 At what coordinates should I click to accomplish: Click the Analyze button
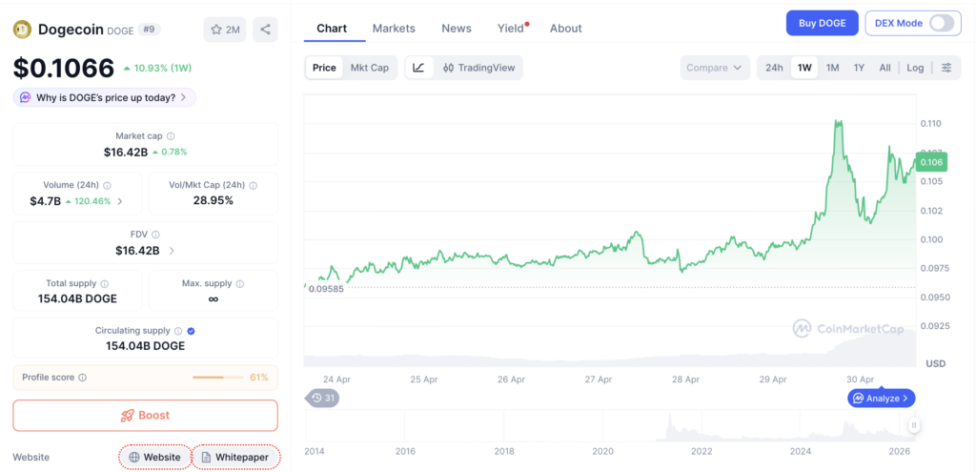coord(882,398)
